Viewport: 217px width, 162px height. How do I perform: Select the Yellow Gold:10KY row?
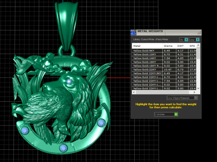164,54
